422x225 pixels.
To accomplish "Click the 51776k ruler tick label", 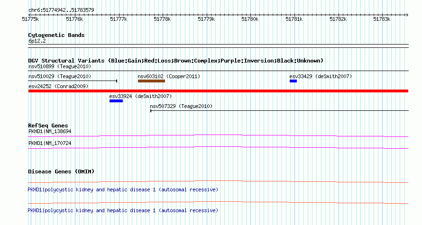I will [x=74, y=19].
